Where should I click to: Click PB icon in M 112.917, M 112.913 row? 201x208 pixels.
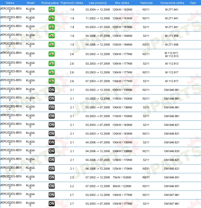(51, 54)
